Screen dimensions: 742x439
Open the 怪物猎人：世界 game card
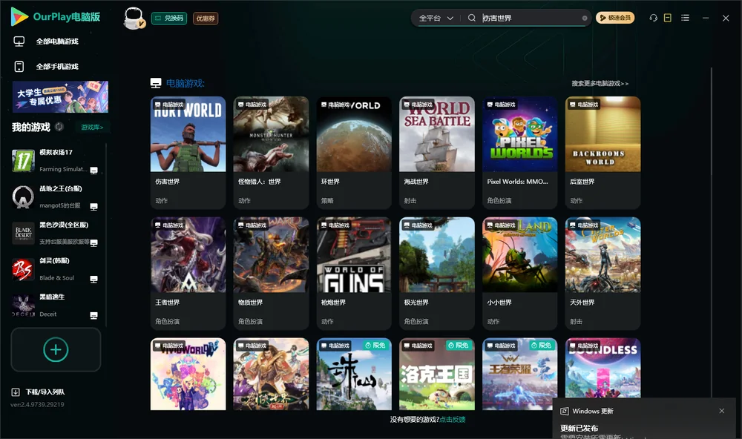tap(271, 152)
